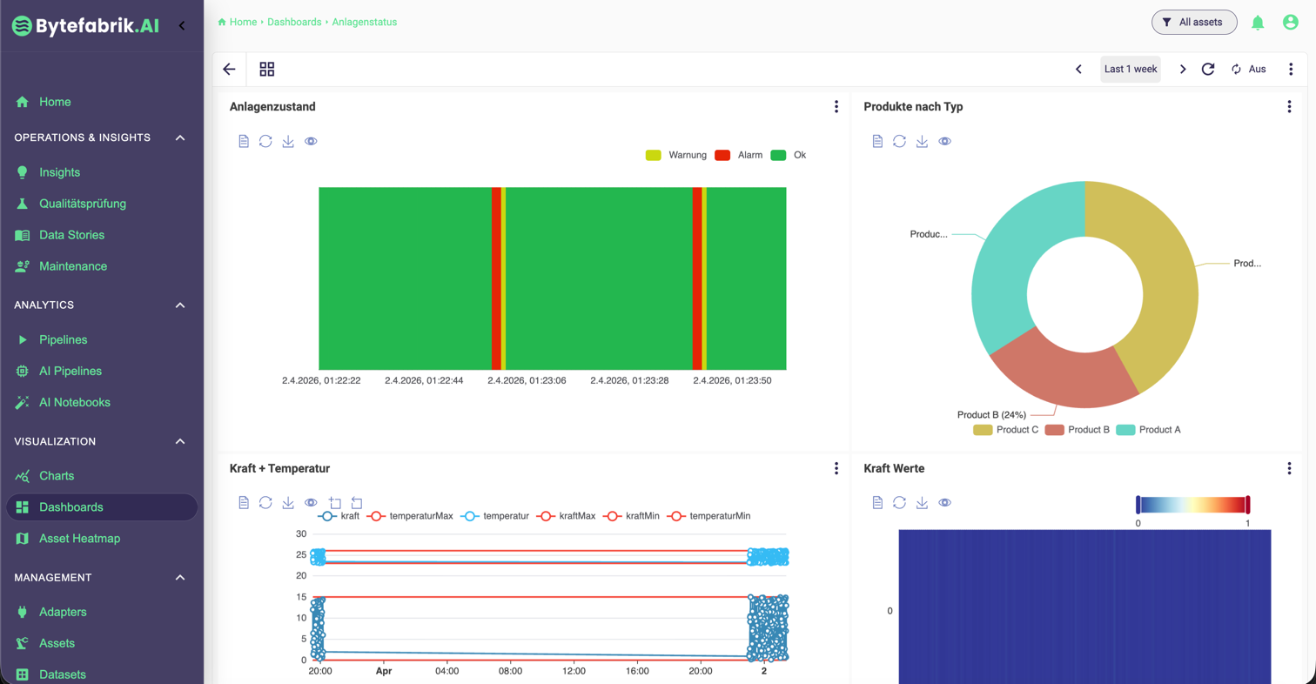This screenshot has width=1316, height=684.
Task: Toggle visibility on the Kraft Werte widget
Action: (x=945, y=502)
